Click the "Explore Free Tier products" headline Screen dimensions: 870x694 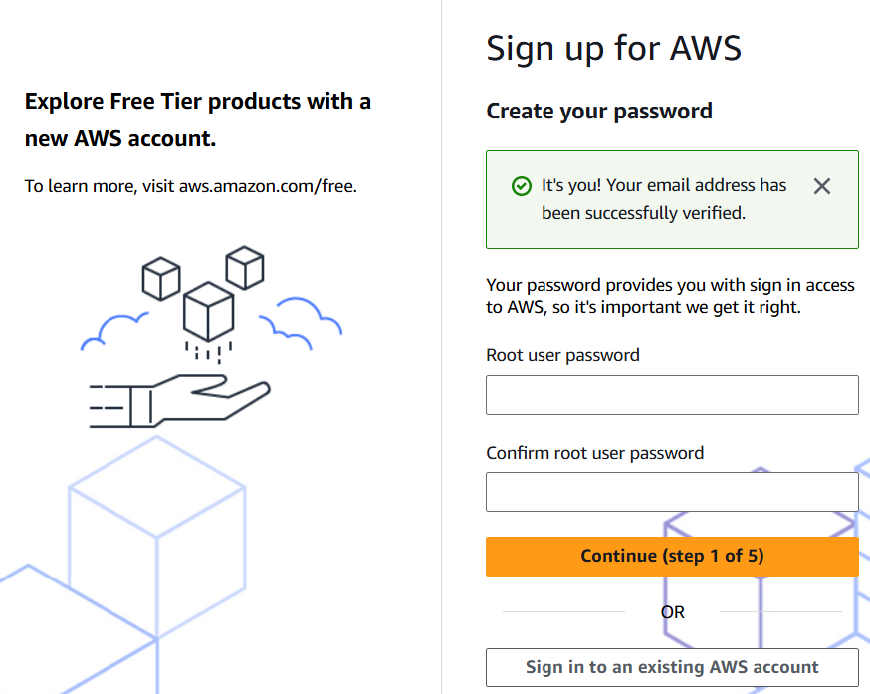coord(197,119)
